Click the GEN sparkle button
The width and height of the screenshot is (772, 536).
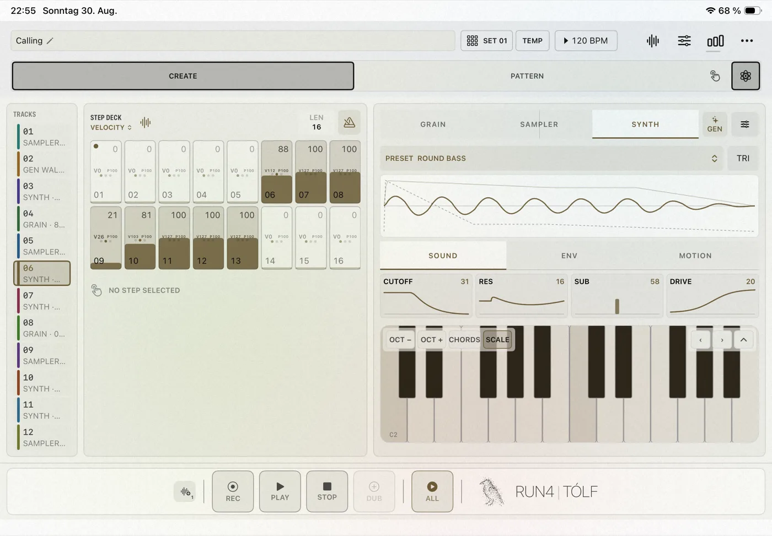coord(715,124)
